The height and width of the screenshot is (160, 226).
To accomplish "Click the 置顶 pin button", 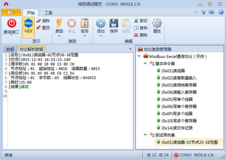I will (43, 27).
